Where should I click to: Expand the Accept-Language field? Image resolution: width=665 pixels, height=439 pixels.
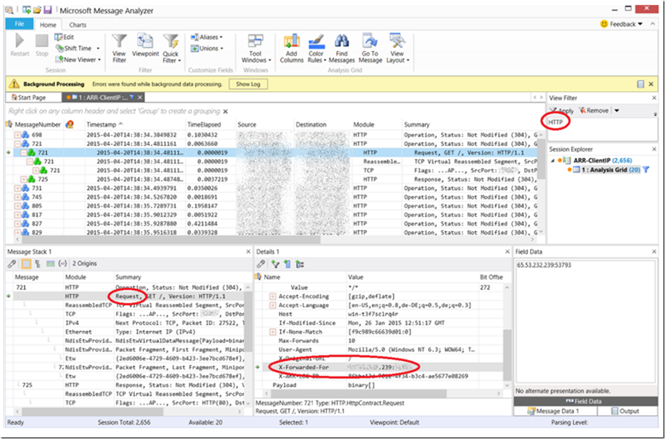[x=273, y=305]
